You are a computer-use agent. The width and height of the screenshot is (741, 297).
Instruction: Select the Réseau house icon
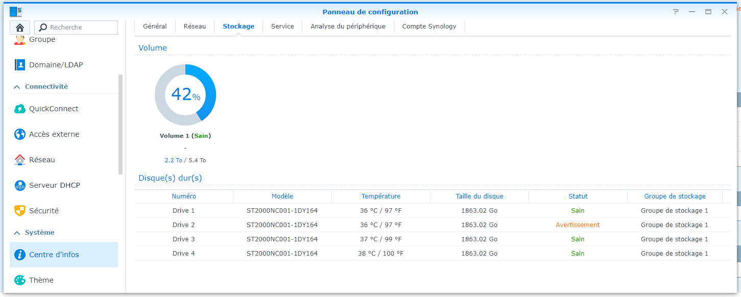point(20,160)
